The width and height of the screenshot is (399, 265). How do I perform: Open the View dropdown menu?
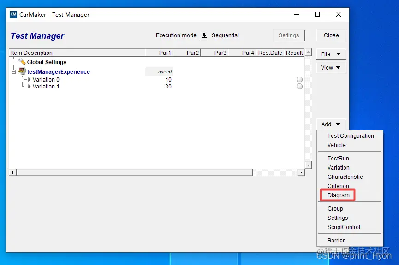(x=331, y=68)
